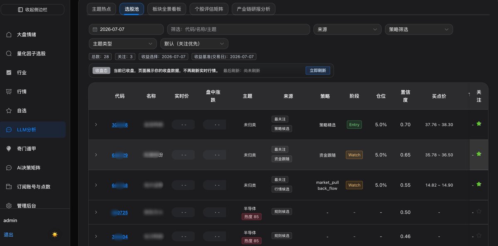498x246 pixels.
Task: Click the 总数: 28 count tag
Action: pyautogui.click(x=100, y=57)
